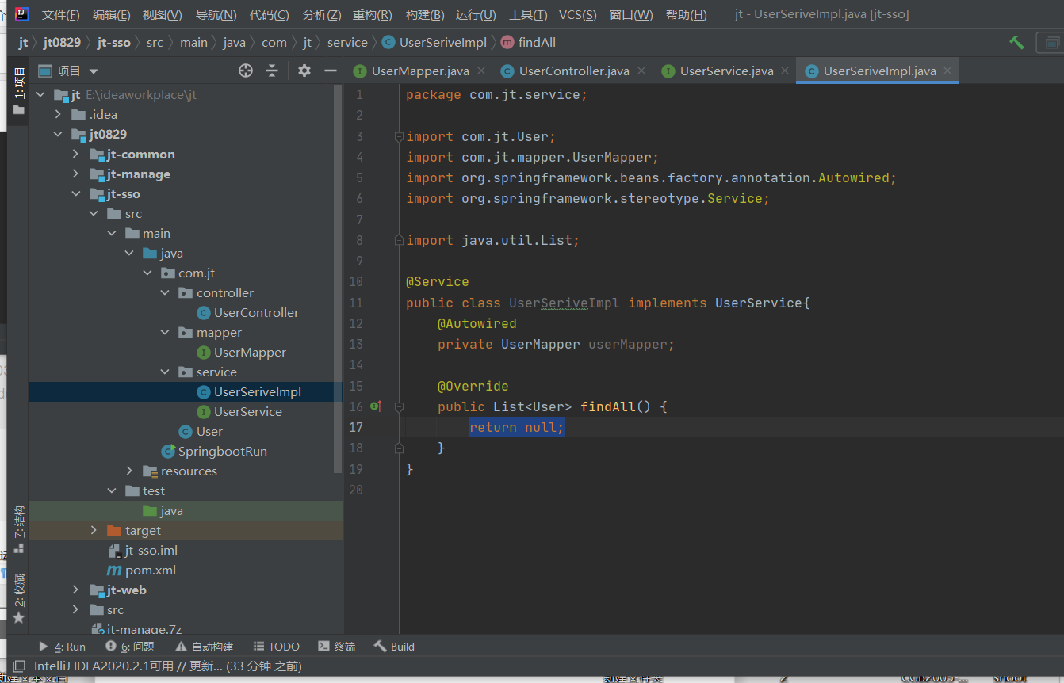Expand the jt-common module
This screenshot has height=683, width=1064.
tap(75, 155)
